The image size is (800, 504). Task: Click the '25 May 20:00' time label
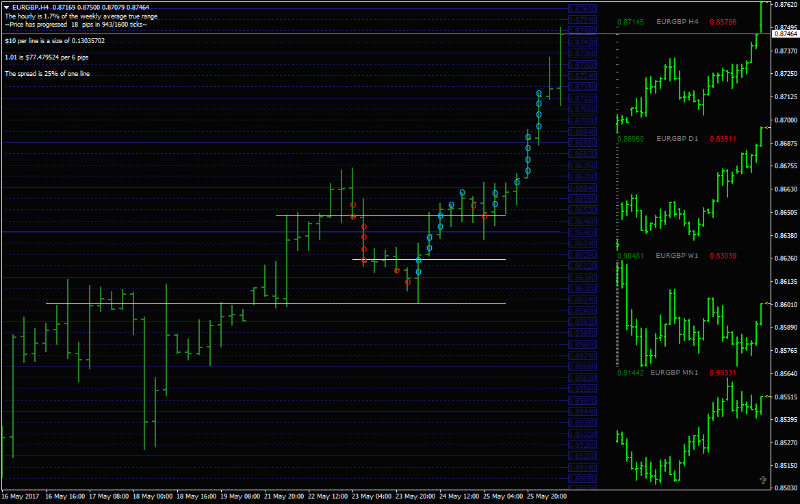pyautogui.click(x=547, y=496)
